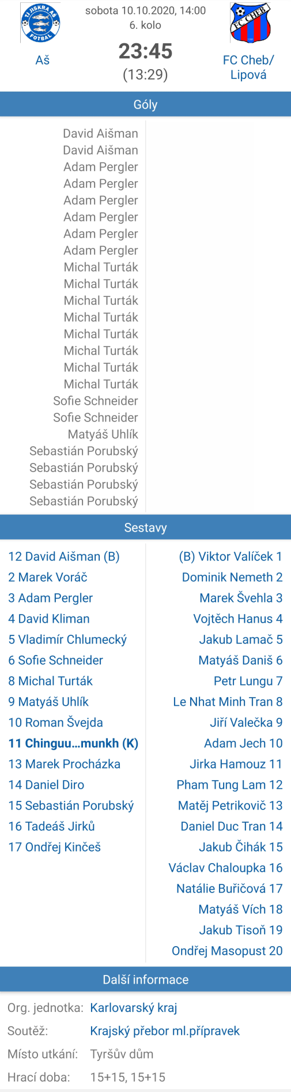This screenshot has height=1092, width=291.
Task: Open the TJ Jiskra Aš team logo
Action: click(x=40, y=23)
